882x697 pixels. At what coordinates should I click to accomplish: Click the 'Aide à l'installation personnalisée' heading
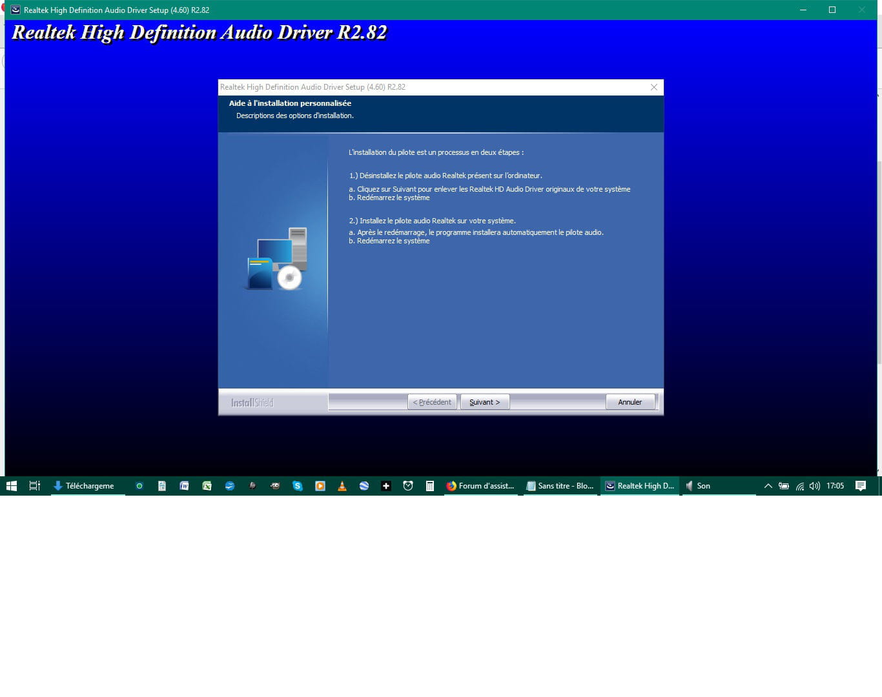tap(290, 103)
